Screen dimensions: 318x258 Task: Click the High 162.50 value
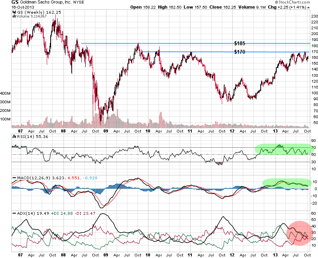click(170, 7)
